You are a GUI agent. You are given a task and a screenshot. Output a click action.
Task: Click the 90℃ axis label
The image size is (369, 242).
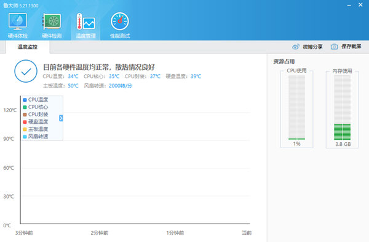coord(9,139)
